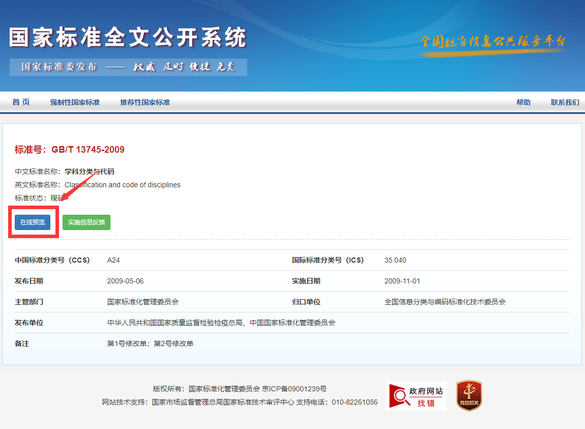This screenshot has height=429, width=585.
Task: Open the 推荐性国家标准 nav item
Action: pos(145,102)
